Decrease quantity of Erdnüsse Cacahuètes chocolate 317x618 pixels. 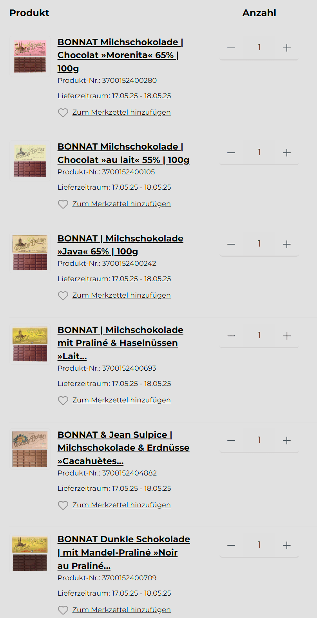(231, 441)
